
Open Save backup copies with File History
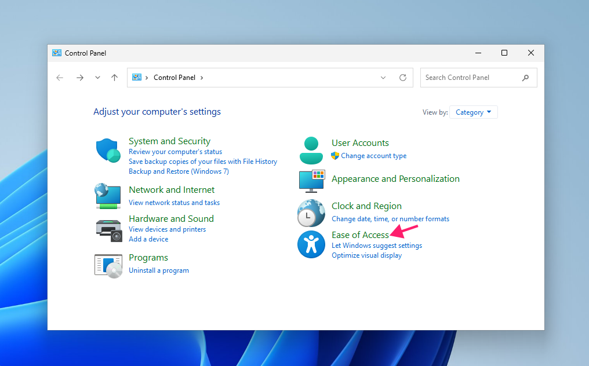[x=203, y=162]
